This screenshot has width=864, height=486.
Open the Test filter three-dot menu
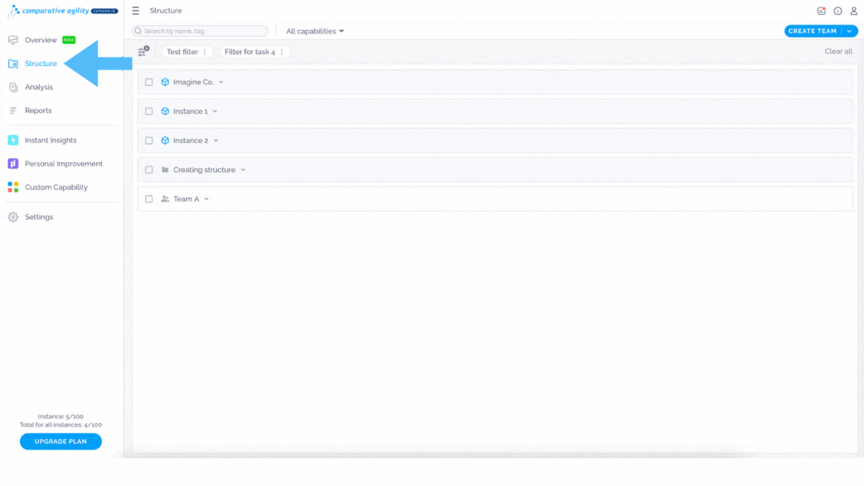click(x=205, y=52)
